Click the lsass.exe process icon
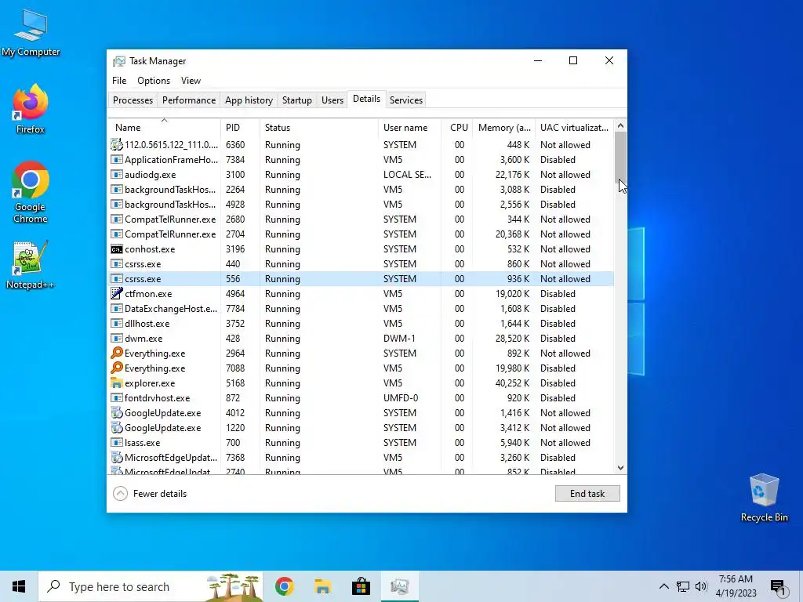803x602 pixels. click(x=117, y=442)
